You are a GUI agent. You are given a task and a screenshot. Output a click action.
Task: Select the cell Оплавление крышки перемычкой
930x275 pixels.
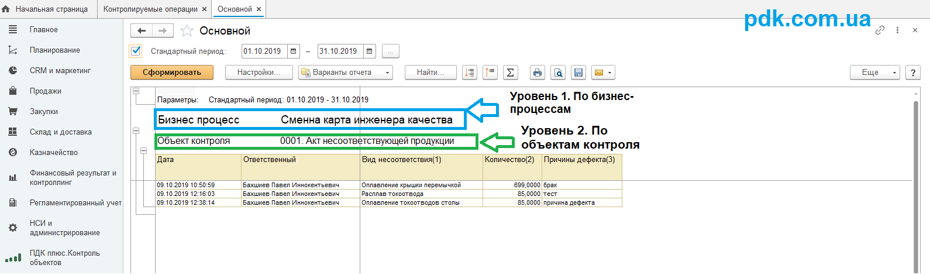pos(421,185)
